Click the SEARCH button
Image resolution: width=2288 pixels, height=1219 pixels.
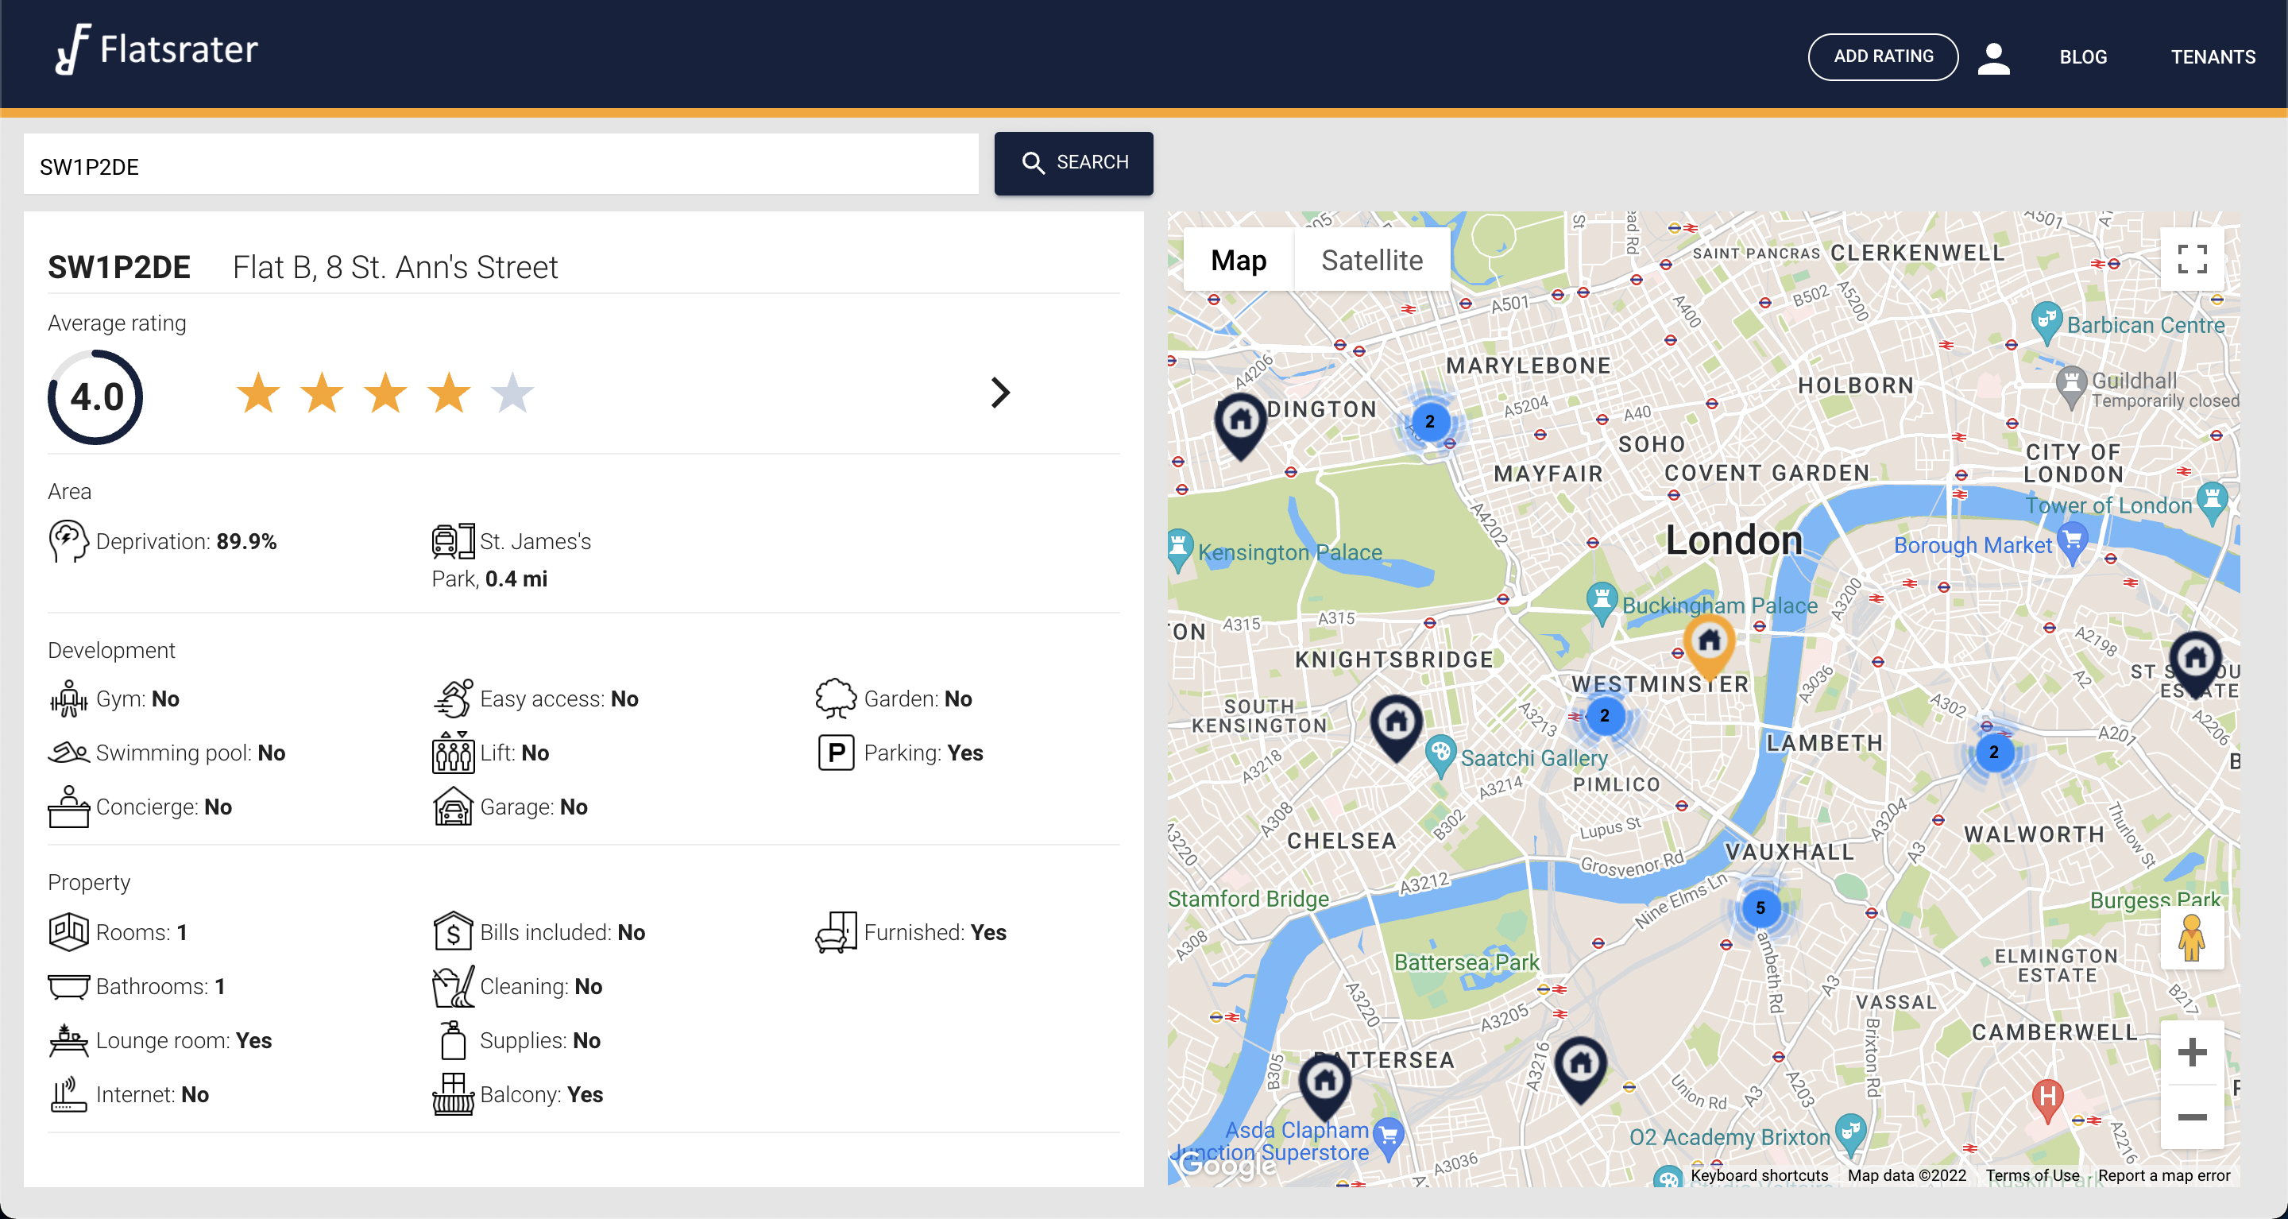1073,163
